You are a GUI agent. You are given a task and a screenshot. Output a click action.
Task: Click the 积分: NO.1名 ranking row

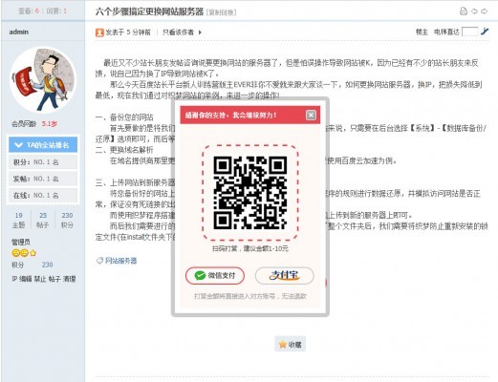(43, 162)
